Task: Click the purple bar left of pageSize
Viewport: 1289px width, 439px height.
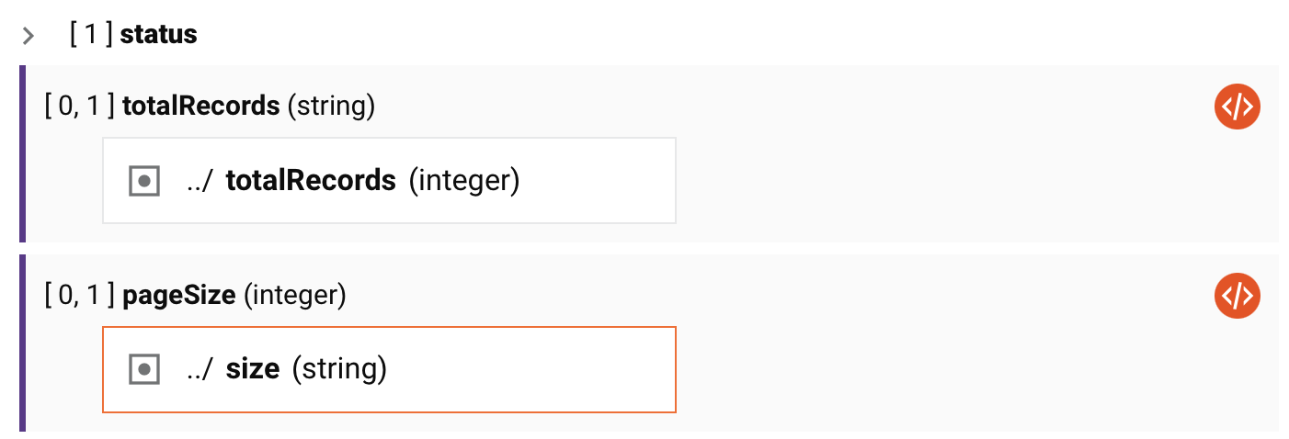Action: coord(22,342)
